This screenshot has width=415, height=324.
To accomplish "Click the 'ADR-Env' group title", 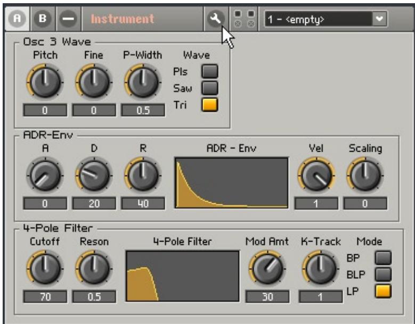I will [48, 135].
